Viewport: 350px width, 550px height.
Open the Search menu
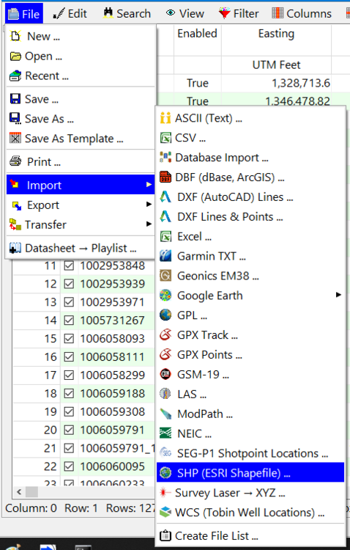point(127,14)
